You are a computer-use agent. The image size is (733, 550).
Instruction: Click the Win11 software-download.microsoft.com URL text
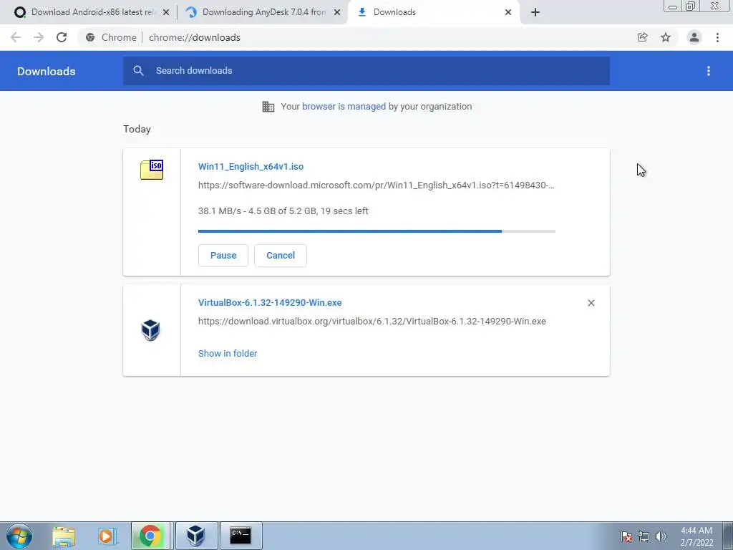pyautogui.click(x=377, y=185)
